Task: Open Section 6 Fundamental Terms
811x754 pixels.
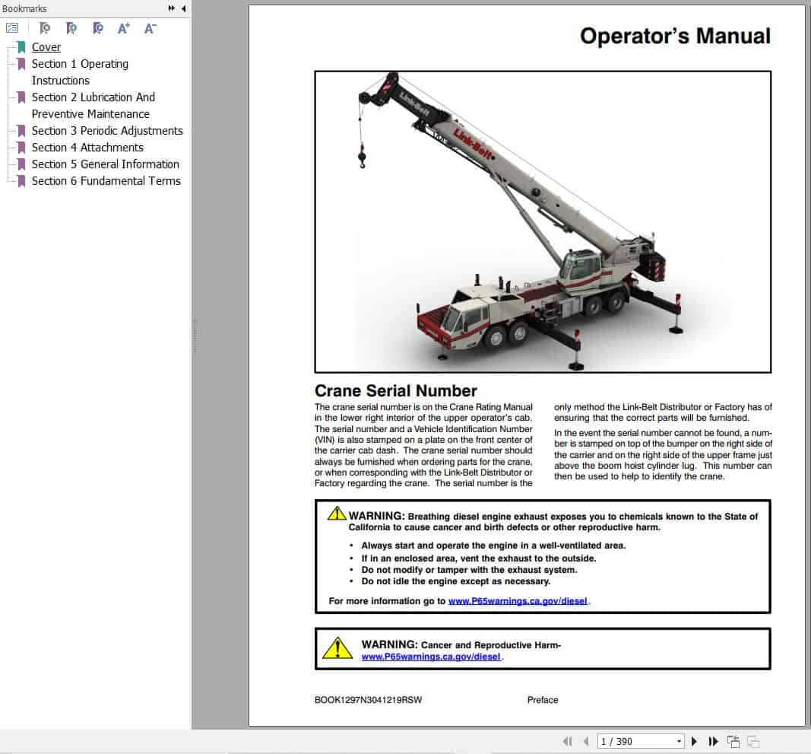Action: coord(106,181)
